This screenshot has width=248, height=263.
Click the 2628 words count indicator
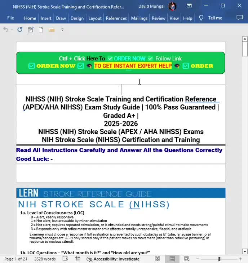(45, 259)
